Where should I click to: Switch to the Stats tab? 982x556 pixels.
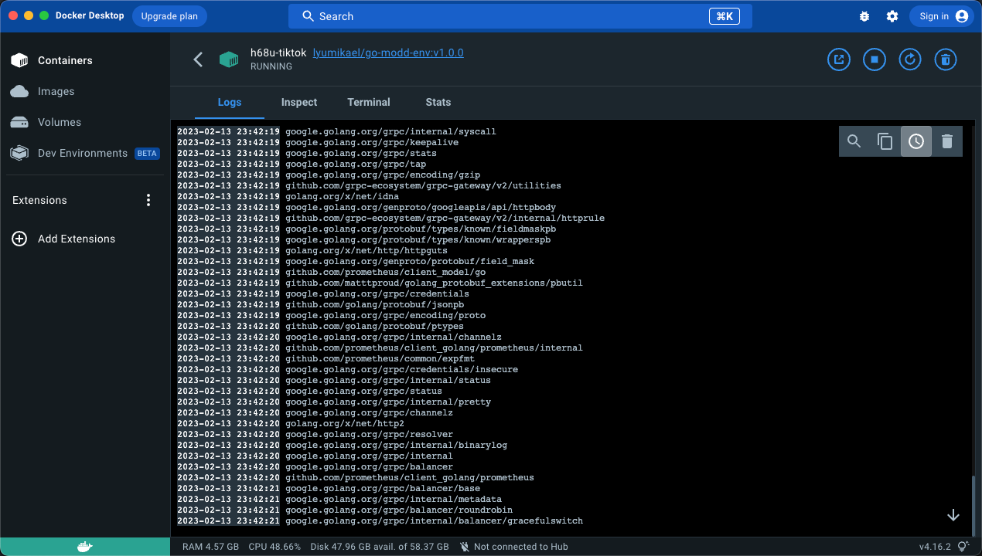[438, 102]
